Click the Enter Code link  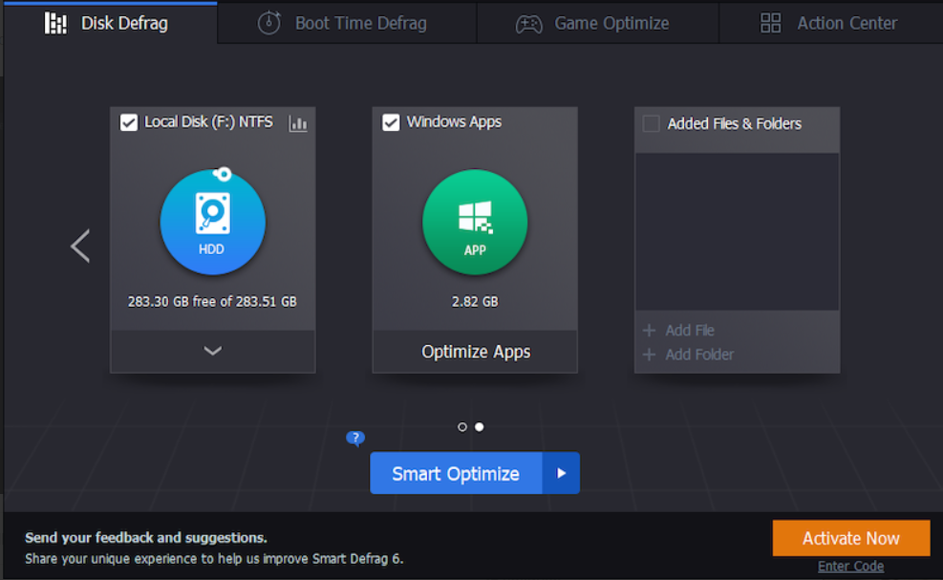(850, 566)
